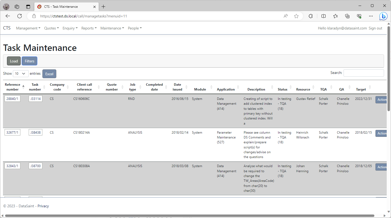The height and width of the screenshot is (218, 391).
Task: Expand the Reports menu
Action: tap(89, 28)
